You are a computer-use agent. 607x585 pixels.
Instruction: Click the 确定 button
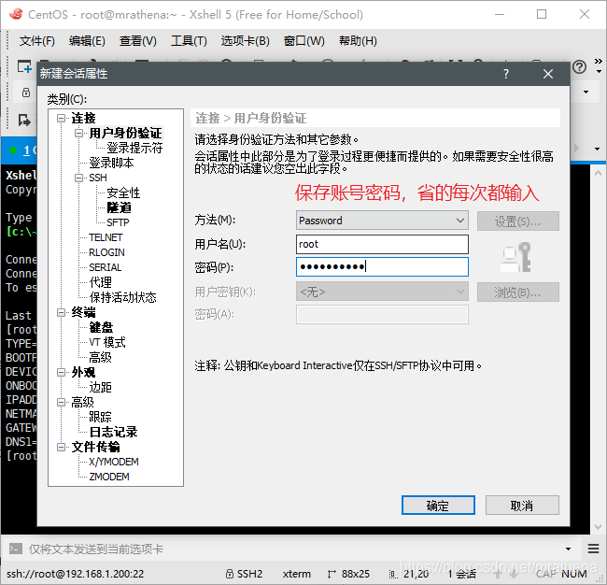click(x=438, y=506)
